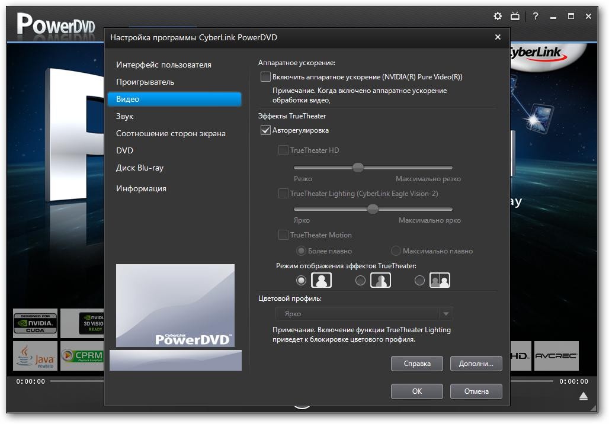This screenshot has height=424, width=609.
Task: Select the Максимально плавно radio button
Action: coord(396,251)
